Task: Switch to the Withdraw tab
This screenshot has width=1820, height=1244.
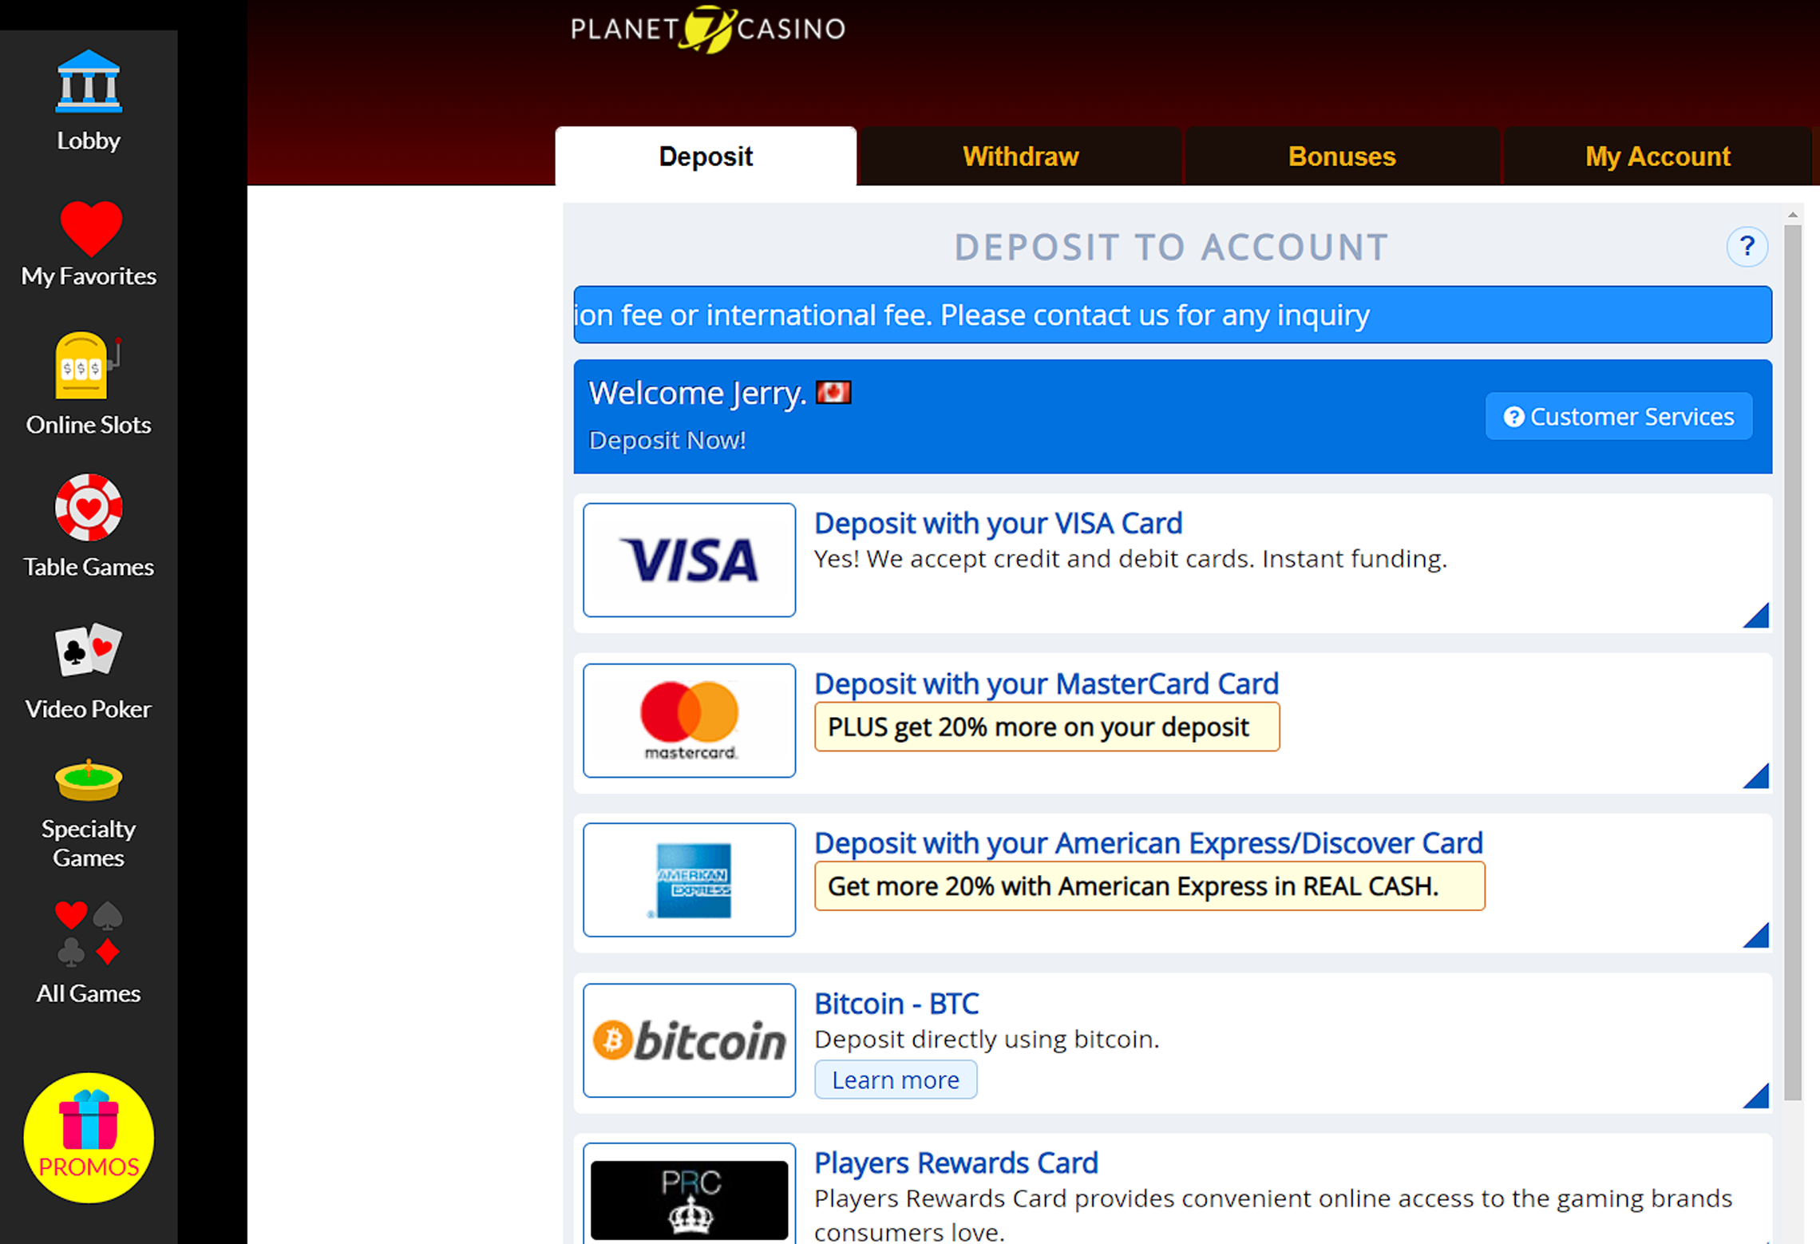Action: pyautogui.click(x=1020, y=156)
